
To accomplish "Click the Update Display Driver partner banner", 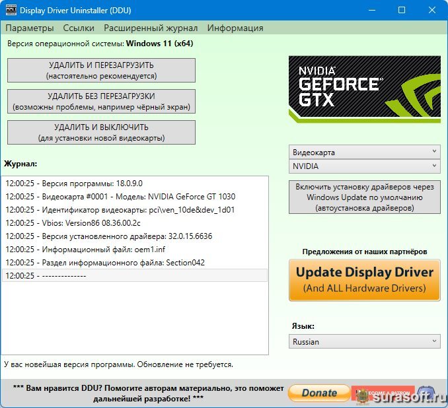I will pyautogui.click(x=365, y=280).
